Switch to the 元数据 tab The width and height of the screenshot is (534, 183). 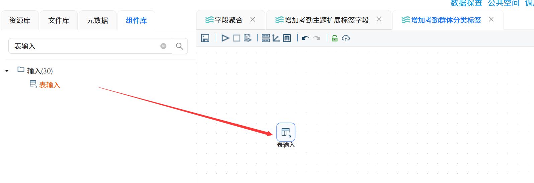pos(97,20)
